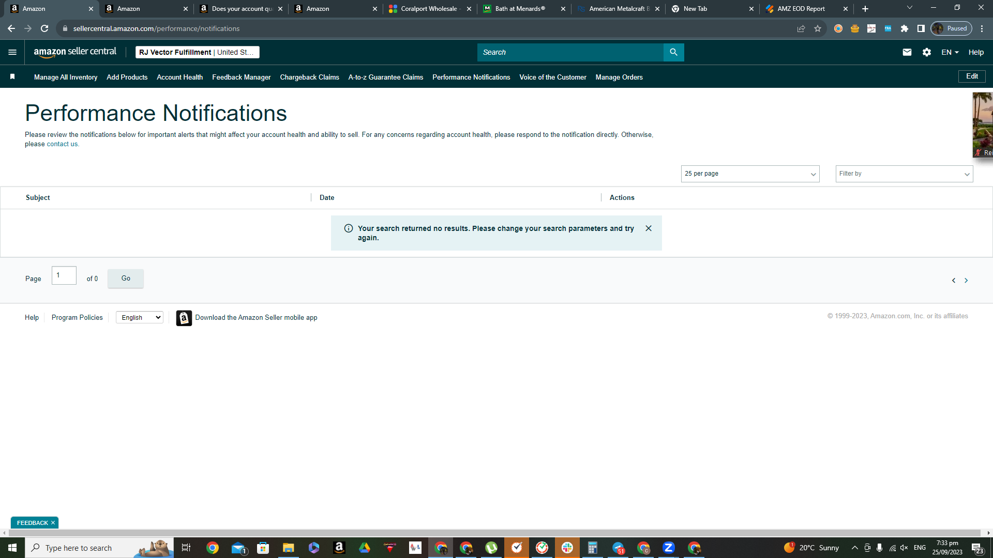This screenshot has width=993, height=558.
Task: Close the FEEDBACK widget
Action: [x=53, y=523]
